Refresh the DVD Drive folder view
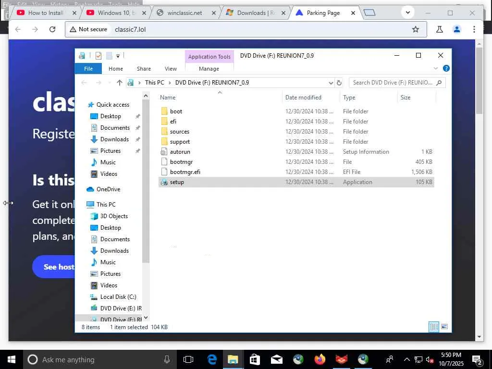This screenshot has height=369, width=492. coord(339,83)
